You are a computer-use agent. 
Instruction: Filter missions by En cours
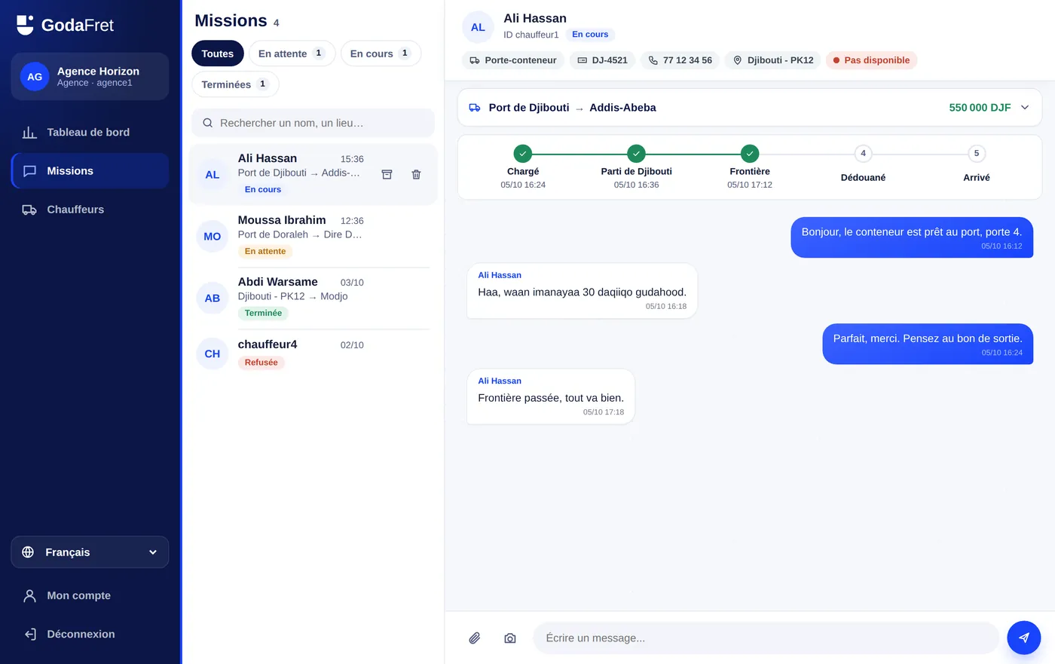(x=381, y=54)
